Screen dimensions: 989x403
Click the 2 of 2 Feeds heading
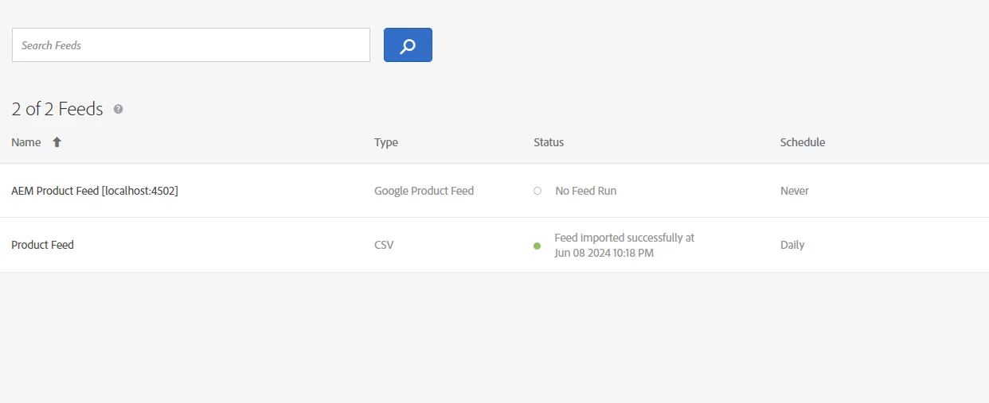tap(57, 109)
